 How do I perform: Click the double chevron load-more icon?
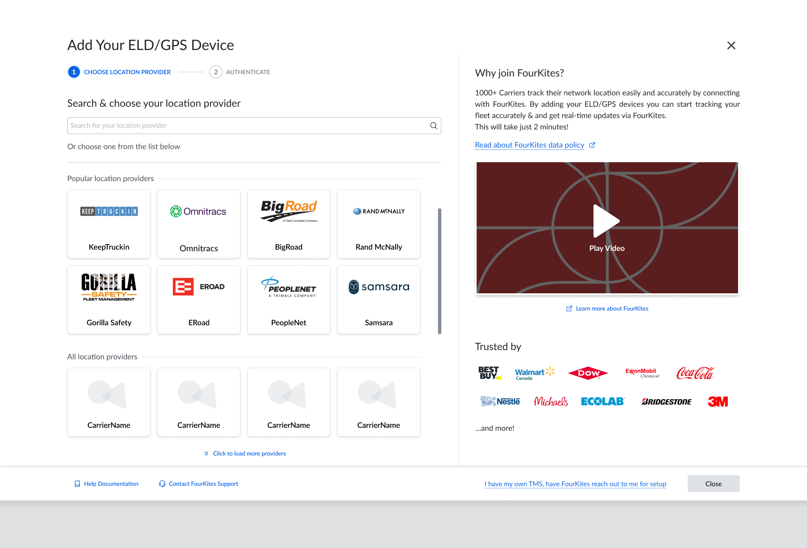[x=206, y=453]
